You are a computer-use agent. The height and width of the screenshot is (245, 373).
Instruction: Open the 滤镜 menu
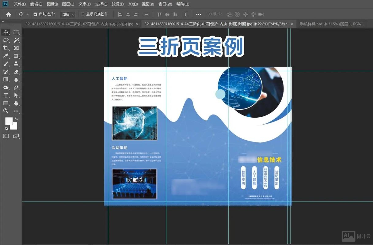(x=117, y=4)
